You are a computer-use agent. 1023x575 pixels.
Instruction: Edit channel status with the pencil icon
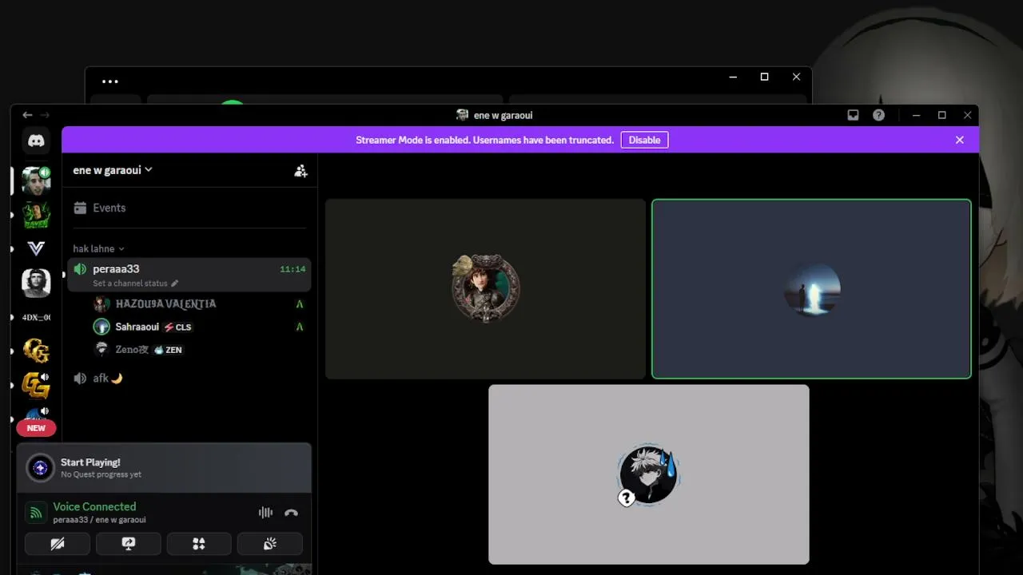[x=175, y=284]
